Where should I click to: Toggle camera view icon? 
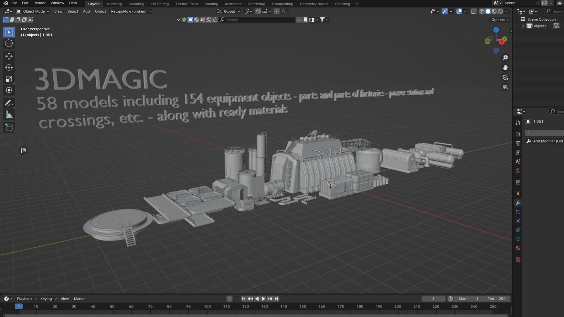coord(505,77)
